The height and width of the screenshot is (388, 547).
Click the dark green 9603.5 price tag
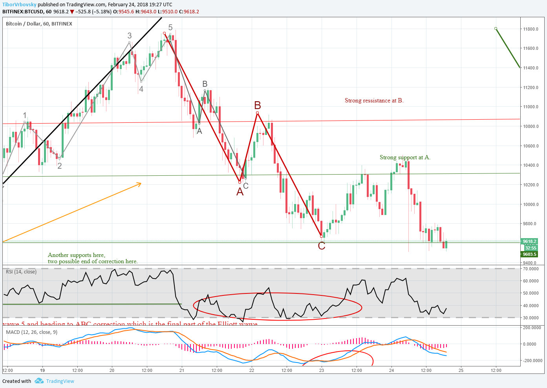[x=529, y=254]
